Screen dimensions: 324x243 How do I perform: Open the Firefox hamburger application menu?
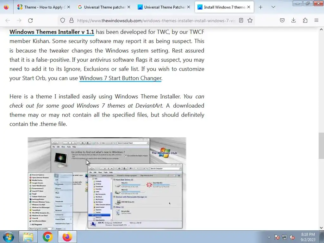[x=316, y=20]
